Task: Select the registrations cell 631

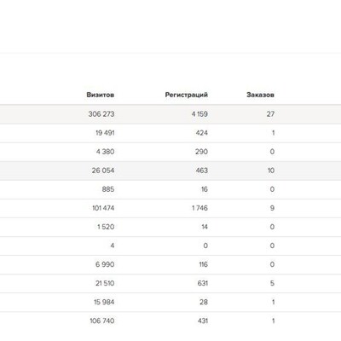Action: pos(203,283)
